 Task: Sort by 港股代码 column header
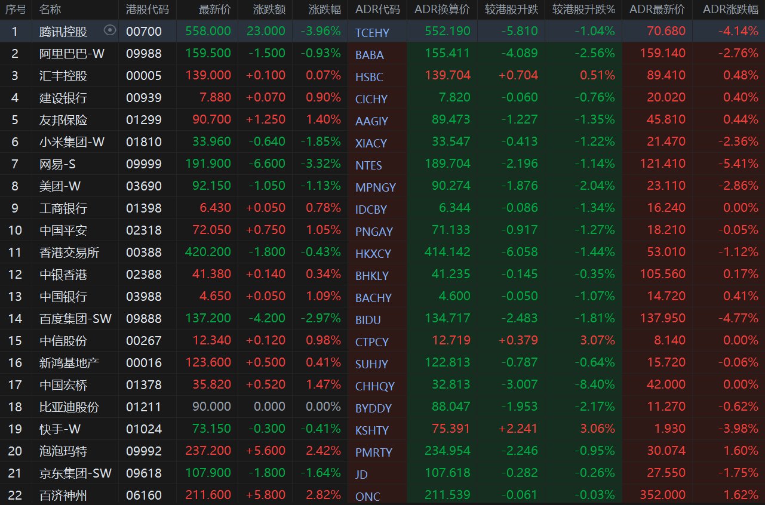point(147,10)
